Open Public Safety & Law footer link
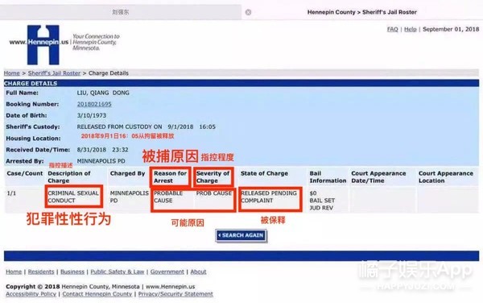Image resolution: width=483 pixels, height=303 pixels. [118, 272]
